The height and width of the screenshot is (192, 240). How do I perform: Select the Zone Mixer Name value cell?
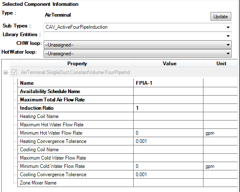tap(168, 183)
